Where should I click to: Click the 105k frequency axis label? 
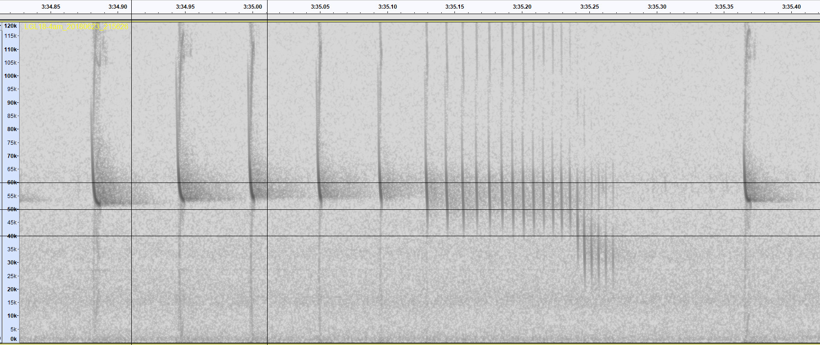[x=10, y=63]
